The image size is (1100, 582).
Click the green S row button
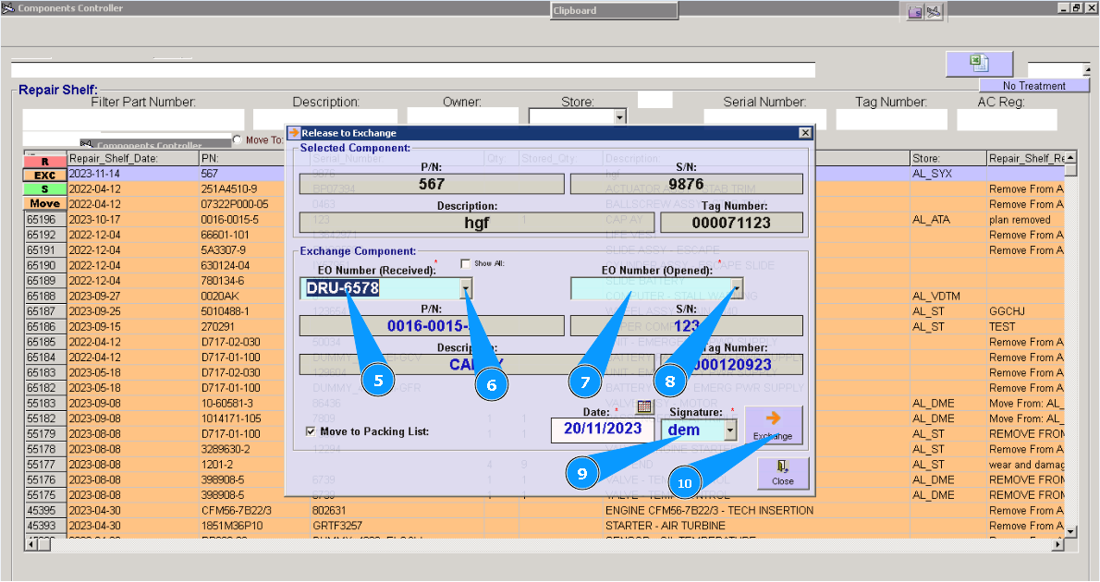(45, 189)
